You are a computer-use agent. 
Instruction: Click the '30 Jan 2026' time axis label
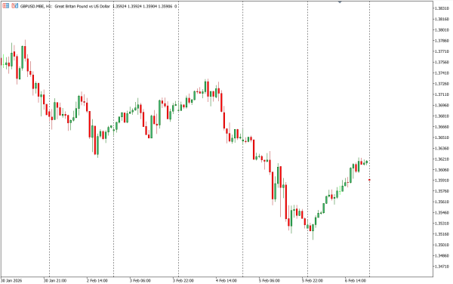coord(11,280)
